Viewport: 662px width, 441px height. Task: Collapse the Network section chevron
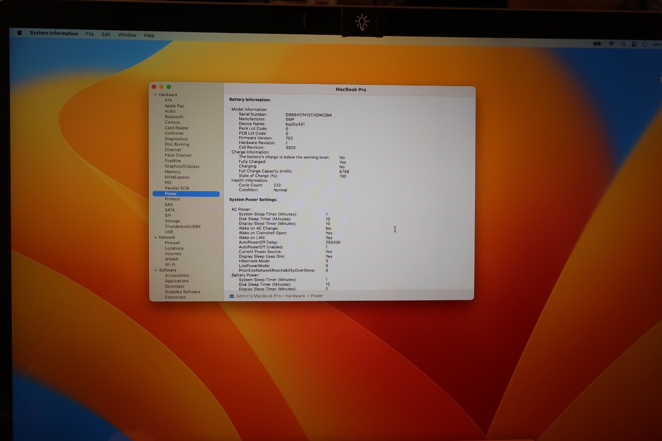[x=156, y=237]
